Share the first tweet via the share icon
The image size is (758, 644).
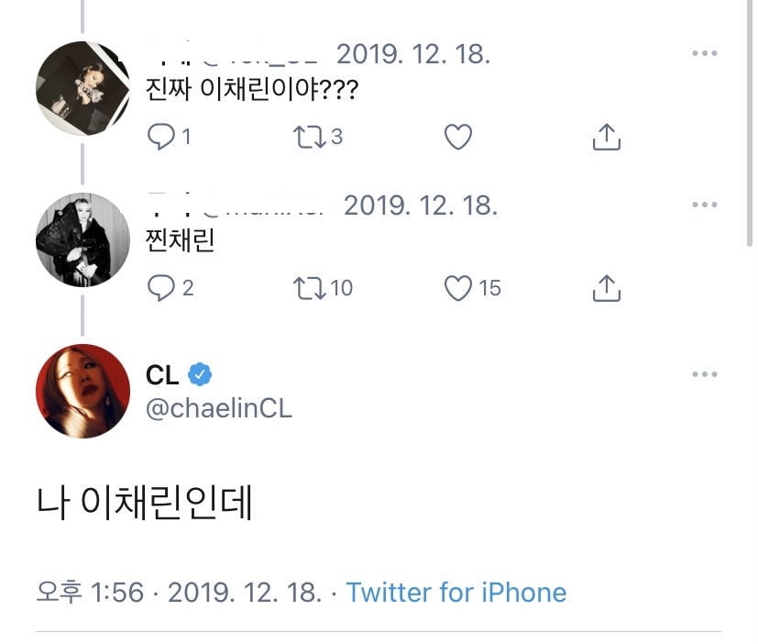click(605, 136)
